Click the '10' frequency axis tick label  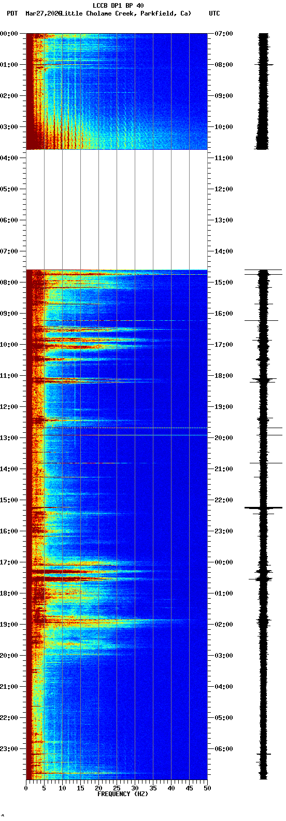tap(62, 788)
